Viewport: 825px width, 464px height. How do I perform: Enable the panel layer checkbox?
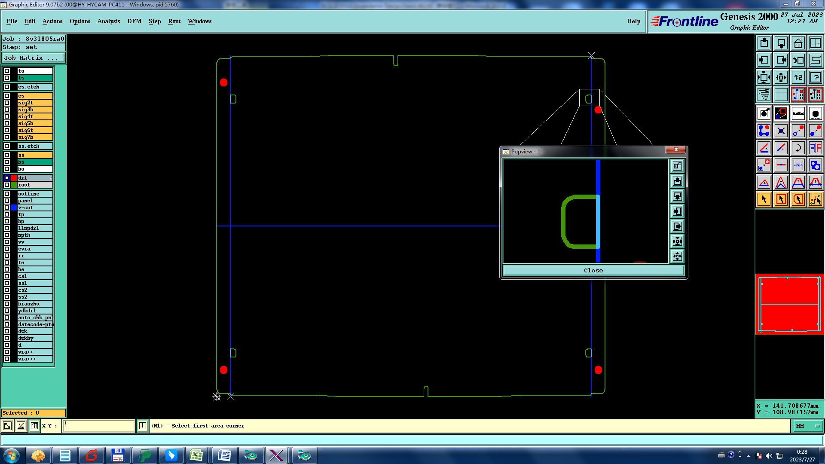(x=7, y=201)
